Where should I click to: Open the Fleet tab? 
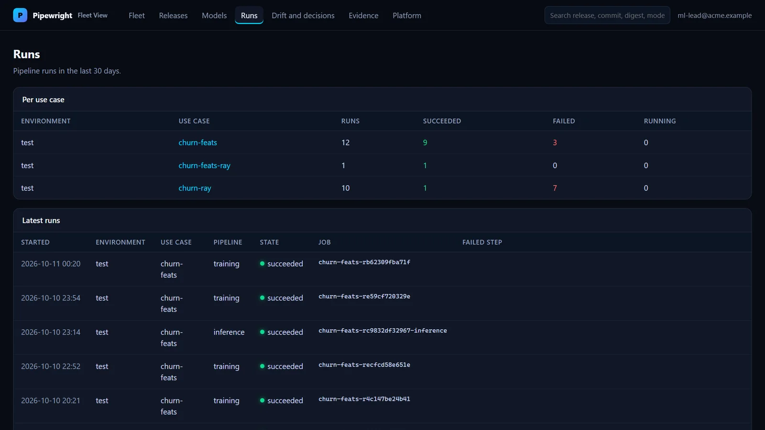[x=136, y=15]
